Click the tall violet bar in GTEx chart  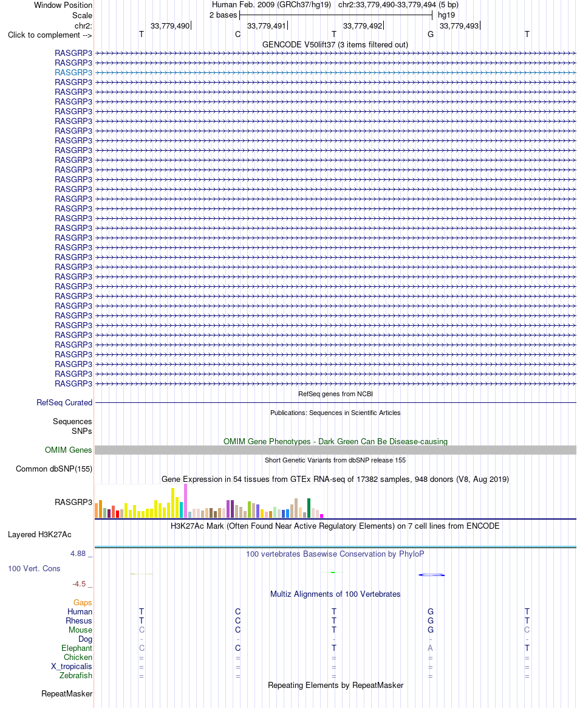(185, 501)
